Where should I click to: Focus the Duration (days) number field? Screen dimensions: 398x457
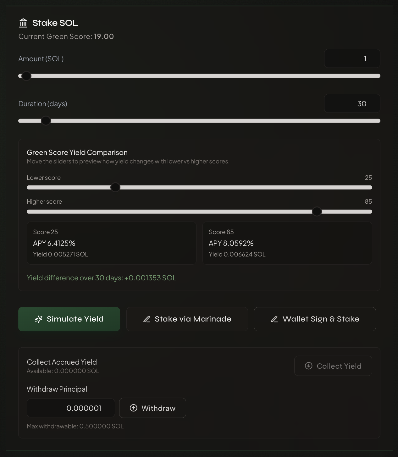click(x=352, y=103)
